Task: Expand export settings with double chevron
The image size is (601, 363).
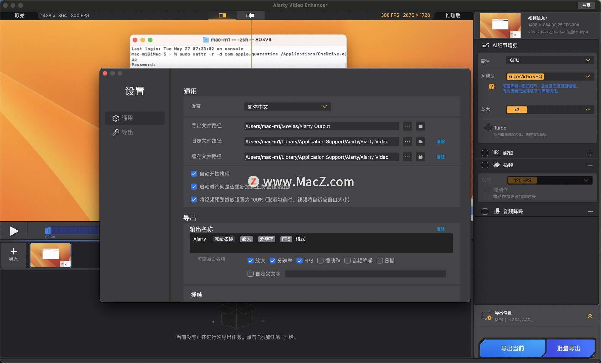Action: pyautogui.click(x=590, y=316)
